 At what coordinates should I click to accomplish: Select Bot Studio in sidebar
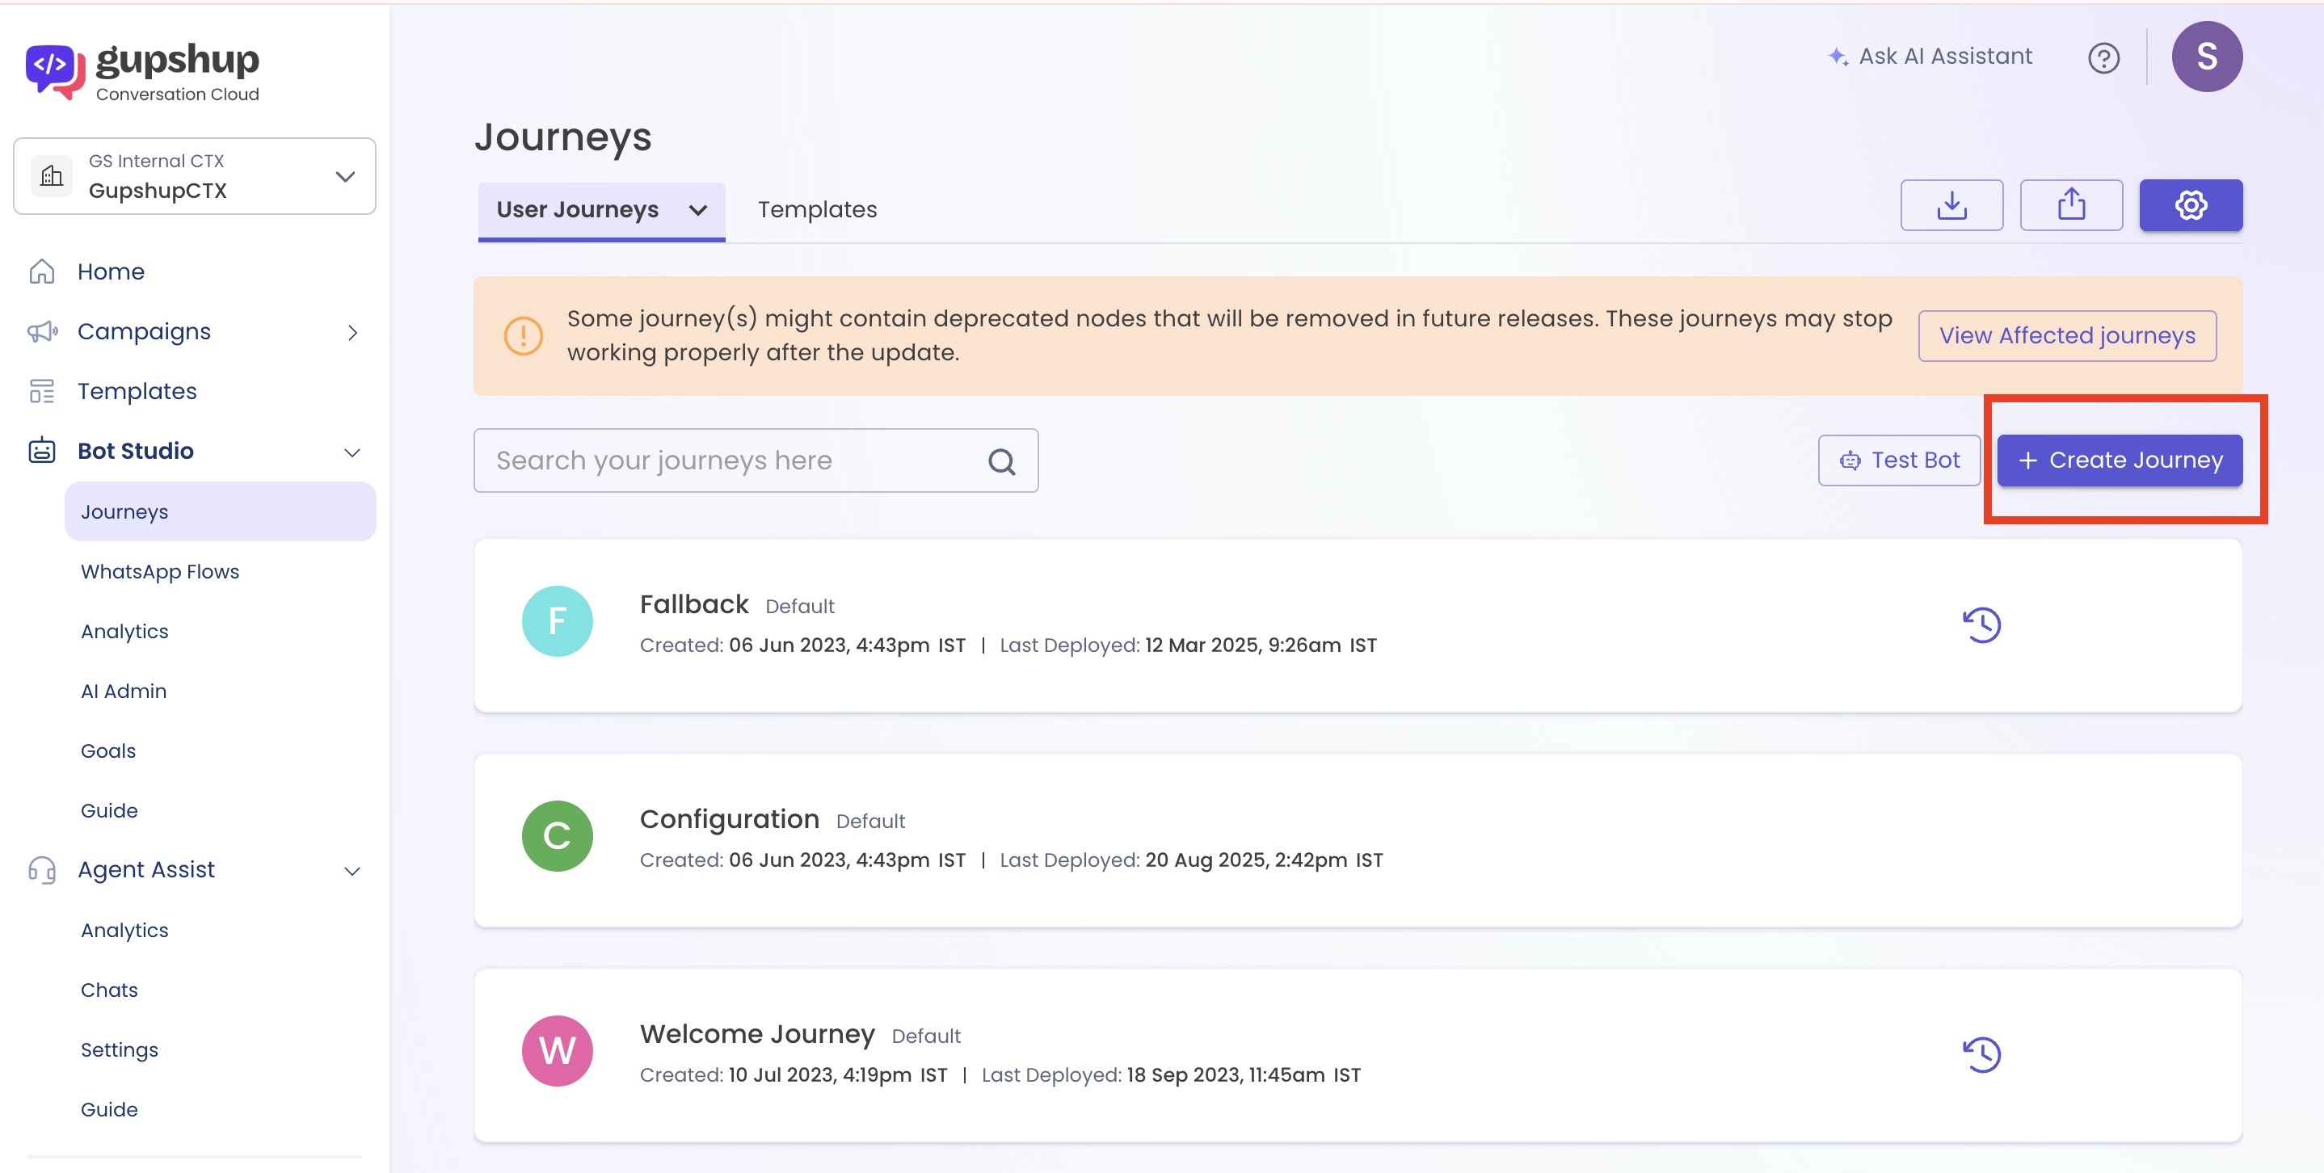point(135,451)
